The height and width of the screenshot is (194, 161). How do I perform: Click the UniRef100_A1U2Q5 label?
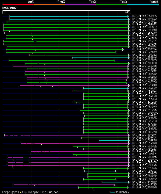(x=144, y=110)
